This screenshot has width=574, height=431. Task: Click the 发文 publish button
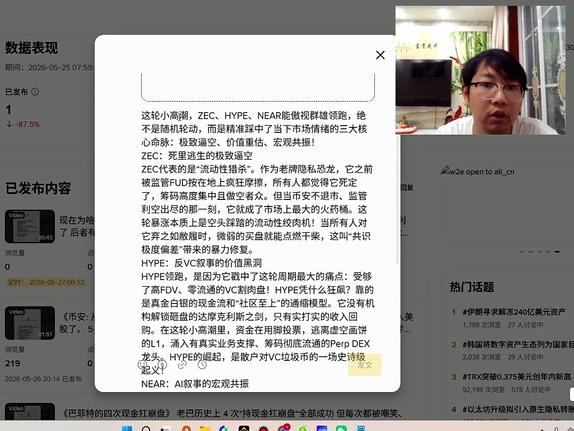click(365, 365)
